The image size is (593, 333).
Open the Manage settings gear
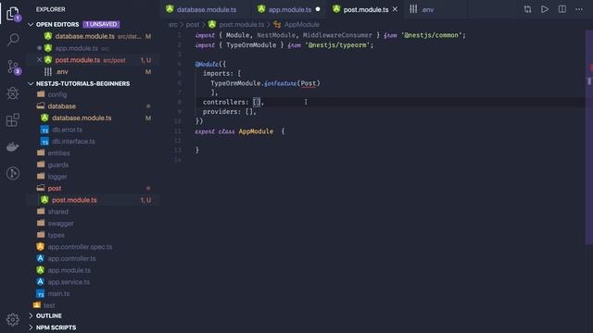click(x=13, y=319)
